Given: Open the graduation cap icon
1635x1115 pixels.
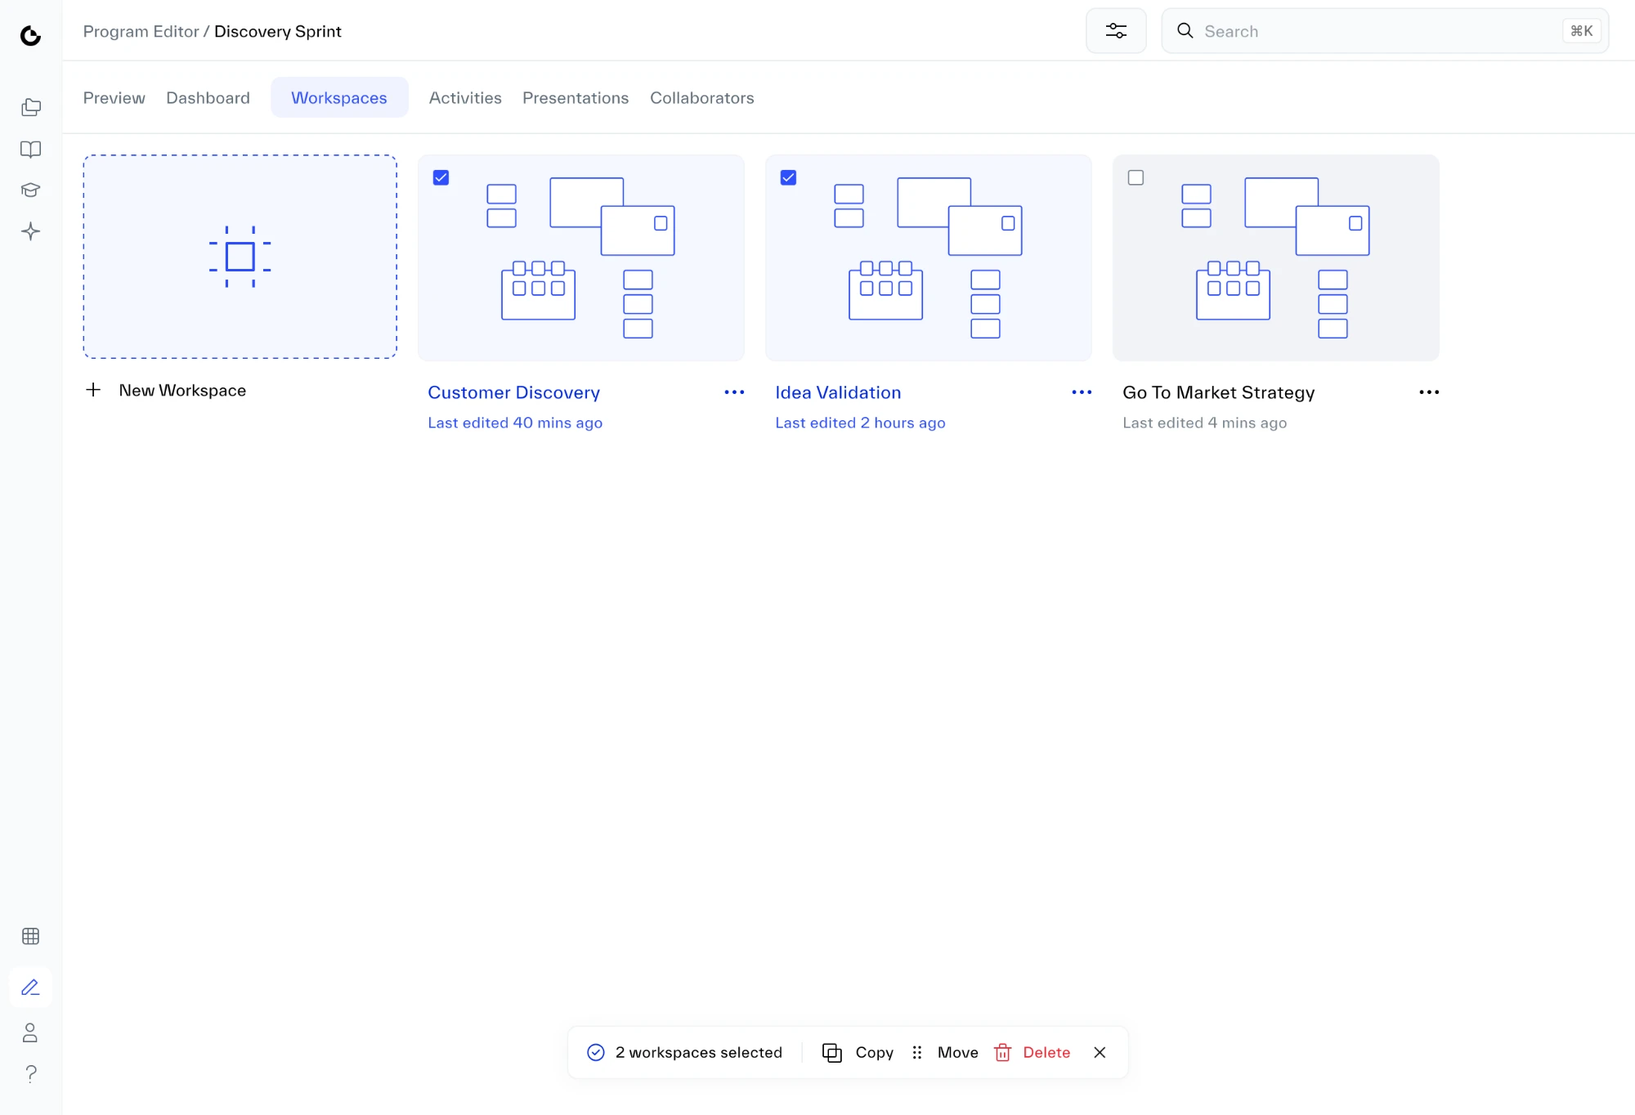Looking at the screenshot, I should 30,190.
